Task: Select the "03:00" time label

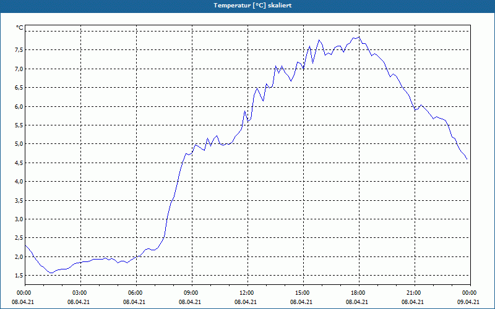Action: click(80, 293)
